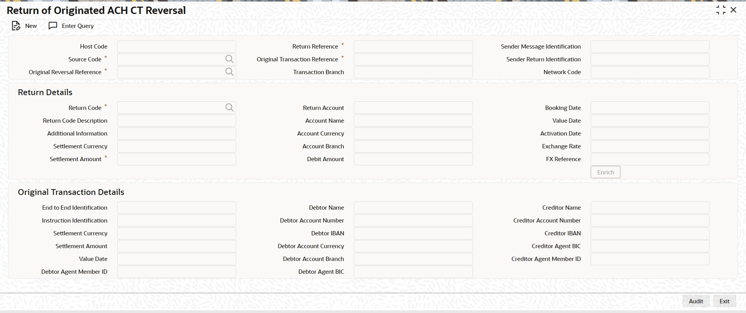The height and width of the screenshot is (313, 746).
Task: Focus the FX Reference field
Action: pyautogui.click(x=650, y=159)
